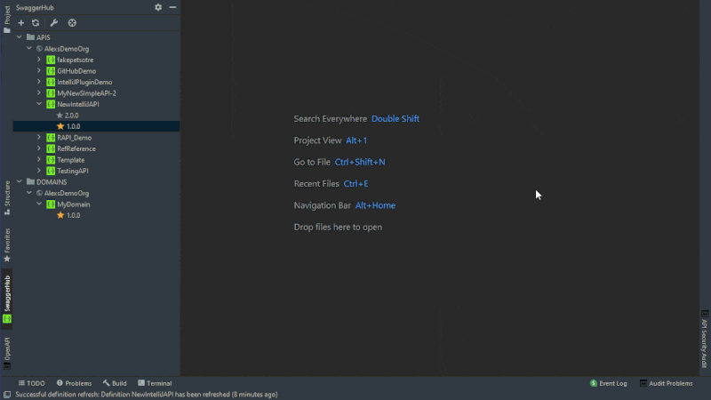Viewport: 711px width, 400px height.
Task: Click the locate target icon in toolbar
Action: pyautogui.click(x=72, y=23)
